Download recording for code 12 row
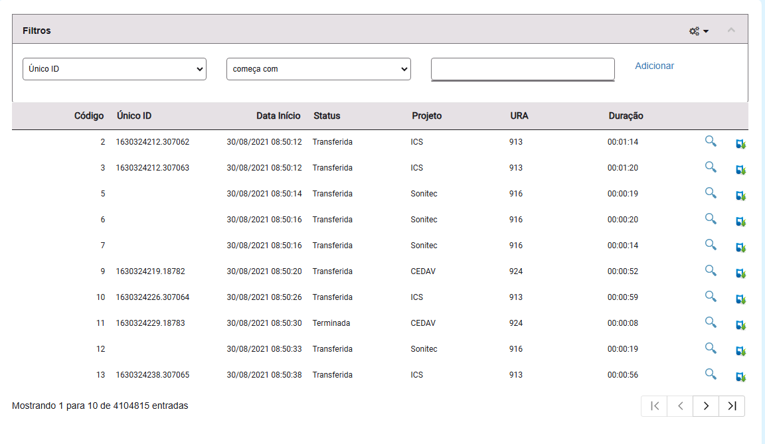 [x=740, y=350]
